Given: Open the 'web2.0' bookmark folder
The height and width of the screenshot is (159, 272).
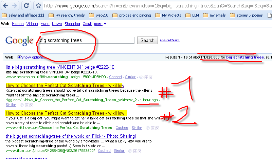Looking at the screenshot, I should click(99, 15).
